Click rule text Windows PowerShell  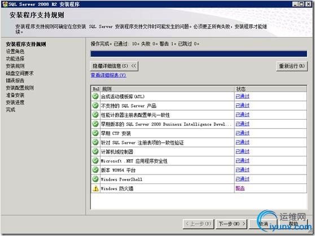pyautogui.click(x=121, y=180)
